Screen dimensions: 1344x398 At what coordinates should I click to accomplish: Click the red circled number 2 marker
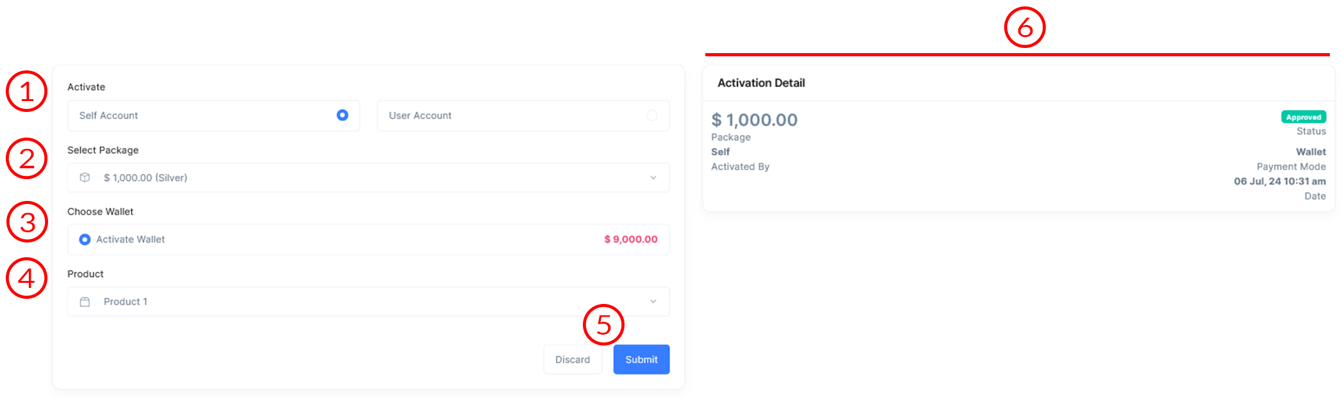pos(26,158)
